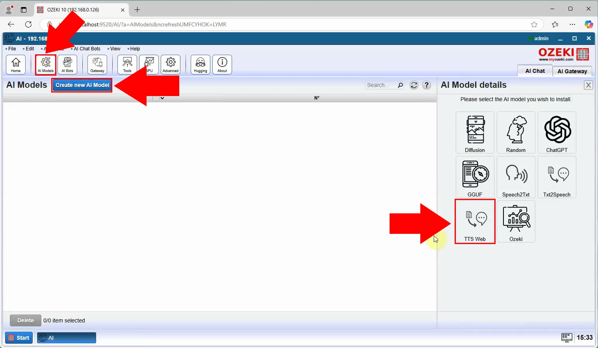Open the About toolbar icon

coord(222,65)
